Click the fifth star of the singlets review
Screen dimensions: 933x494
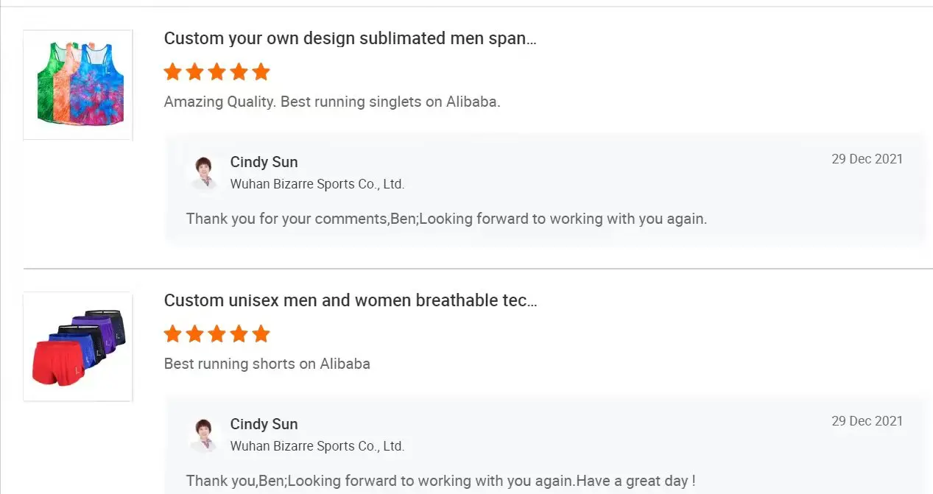click(x=261, y=72)
